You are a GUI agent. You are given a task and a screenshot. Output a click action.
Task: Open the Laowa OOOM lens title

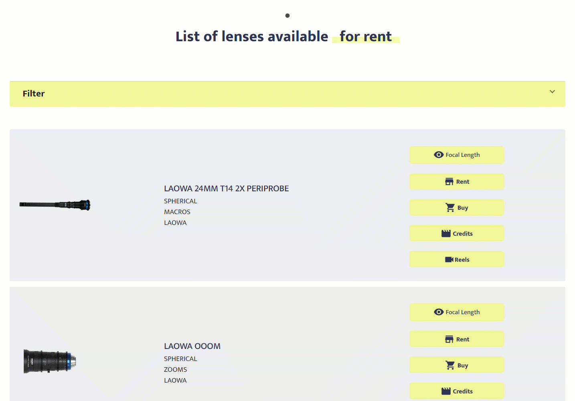(x=192, y=346)
